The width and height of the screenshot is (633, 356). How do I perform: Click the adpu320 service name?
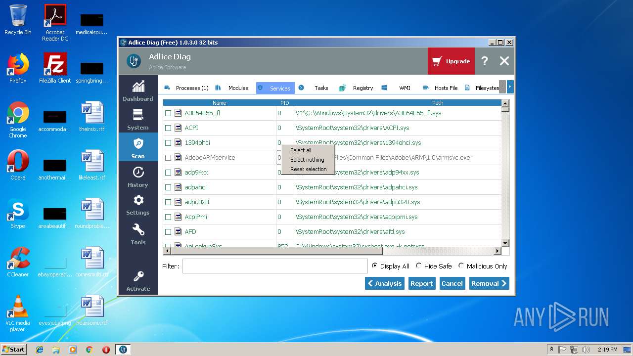(x=197, y=202)
